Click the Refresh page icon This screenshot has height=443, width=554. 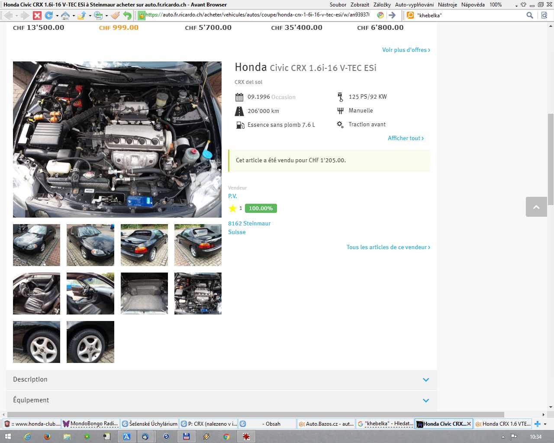click(x=48, y=15)
